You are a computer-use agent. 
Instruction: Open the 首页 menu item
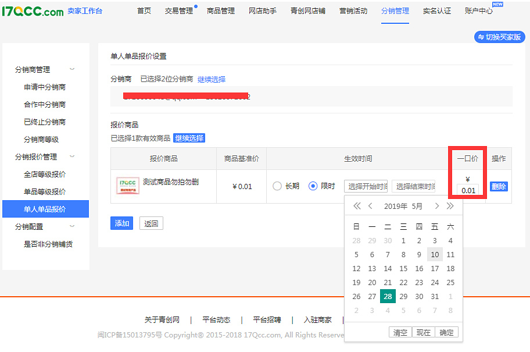(x=144, y=10)
